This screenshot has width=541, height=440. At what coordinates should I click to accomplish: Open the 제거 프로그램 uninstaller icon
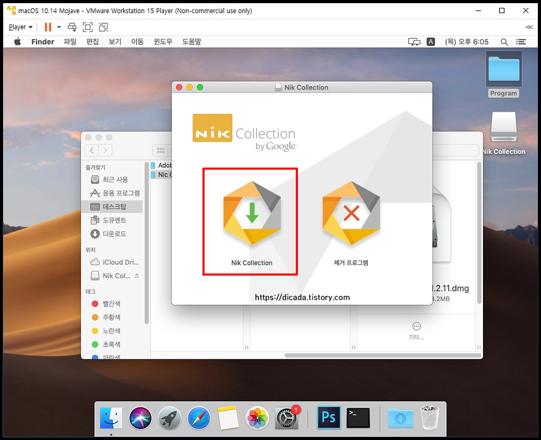(351, 213)
